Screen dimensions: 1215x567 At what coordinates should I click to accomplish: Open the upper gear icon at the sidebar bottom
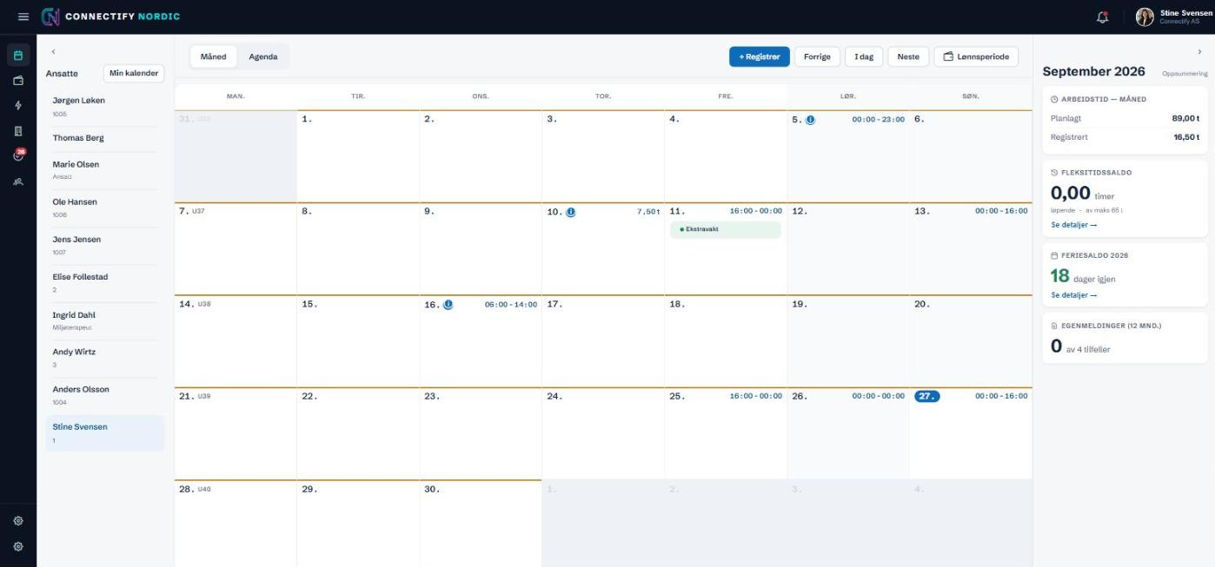pyautogui.click(x=18, y=521)
